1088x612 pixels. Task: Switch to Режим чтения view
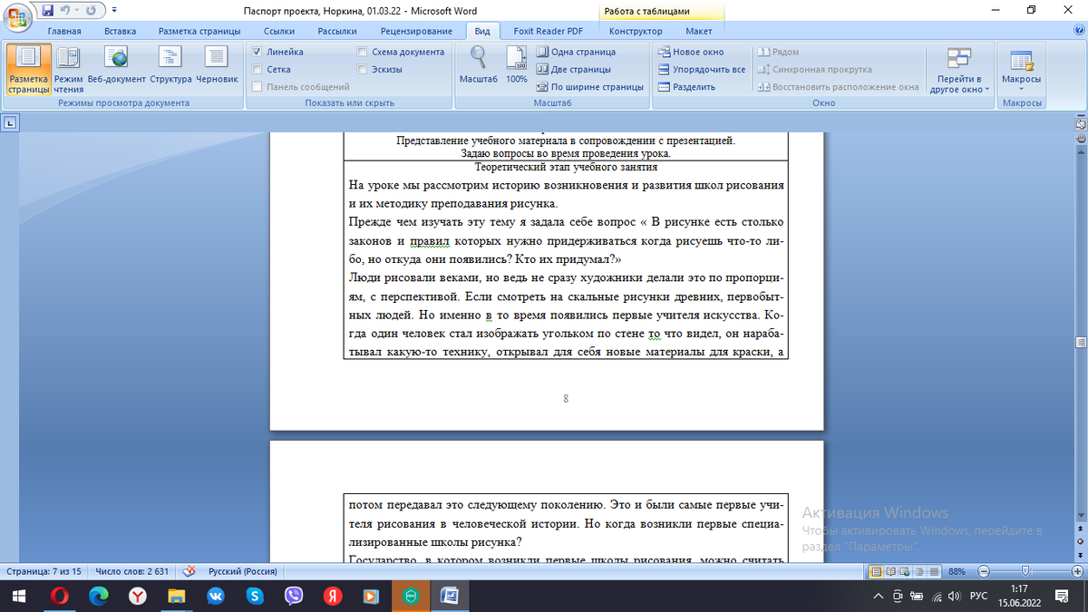coord(68,70)
